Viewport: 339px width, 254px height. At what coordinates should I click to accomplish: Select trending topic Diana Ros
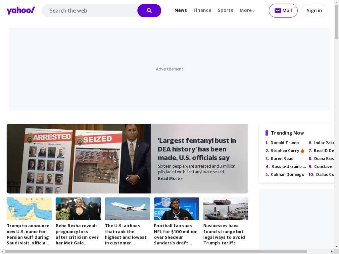[x=324, y=159]
